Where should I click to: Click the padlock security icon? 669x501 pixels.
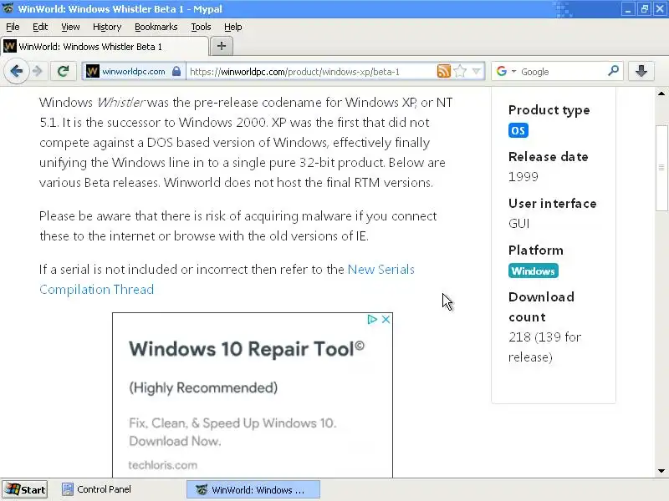coord(176,72)
